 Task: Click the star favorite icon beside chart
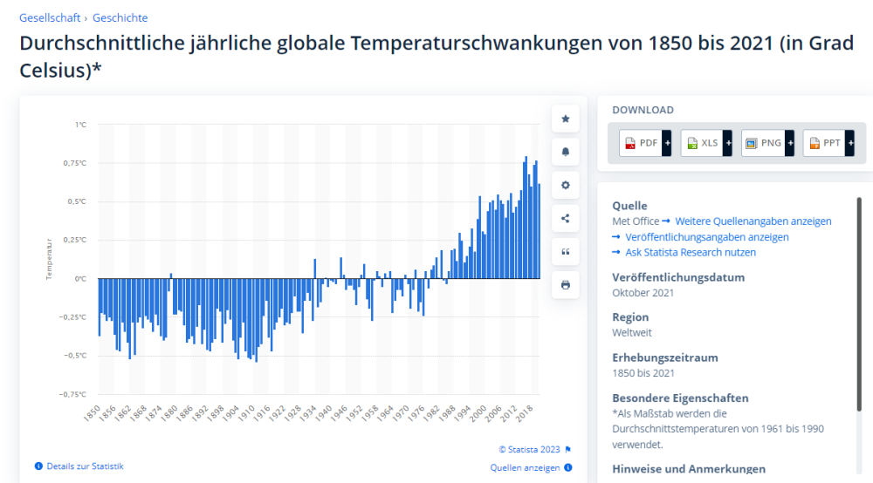click(x=566, y=119)
